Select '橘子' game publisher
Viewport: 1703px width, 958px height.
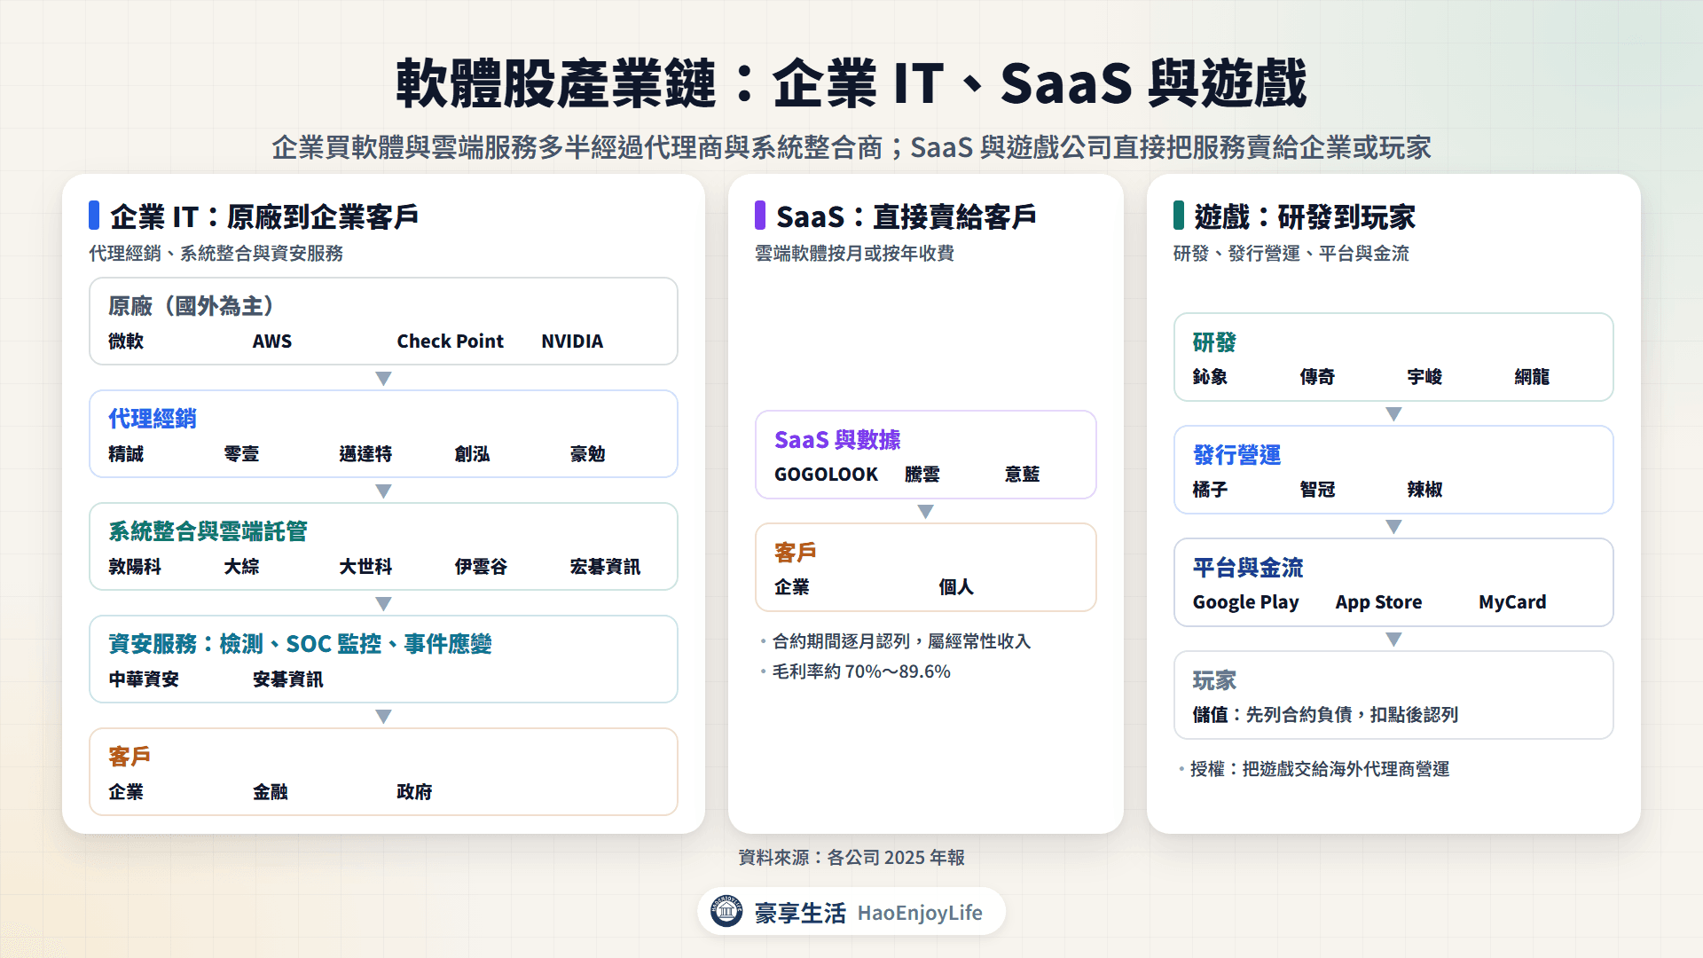tap(1210, 490)
